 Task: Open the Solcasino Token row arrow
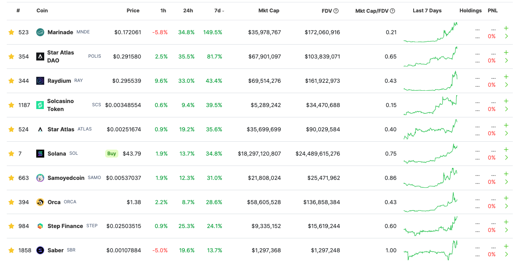(x=506, y=109)
